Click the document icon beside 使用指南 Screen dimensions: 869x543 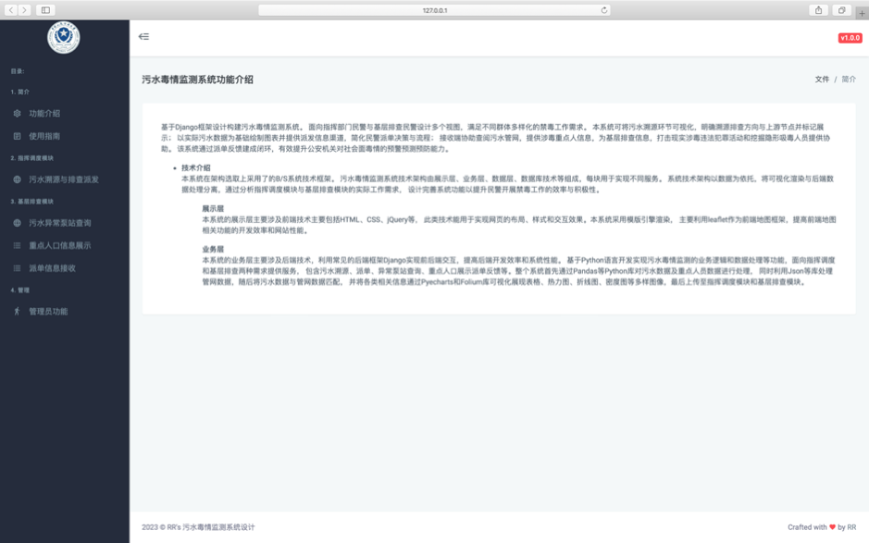coord(17,136)
